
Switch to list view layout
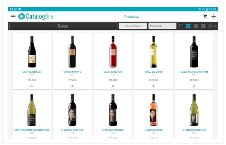(181, 26)
